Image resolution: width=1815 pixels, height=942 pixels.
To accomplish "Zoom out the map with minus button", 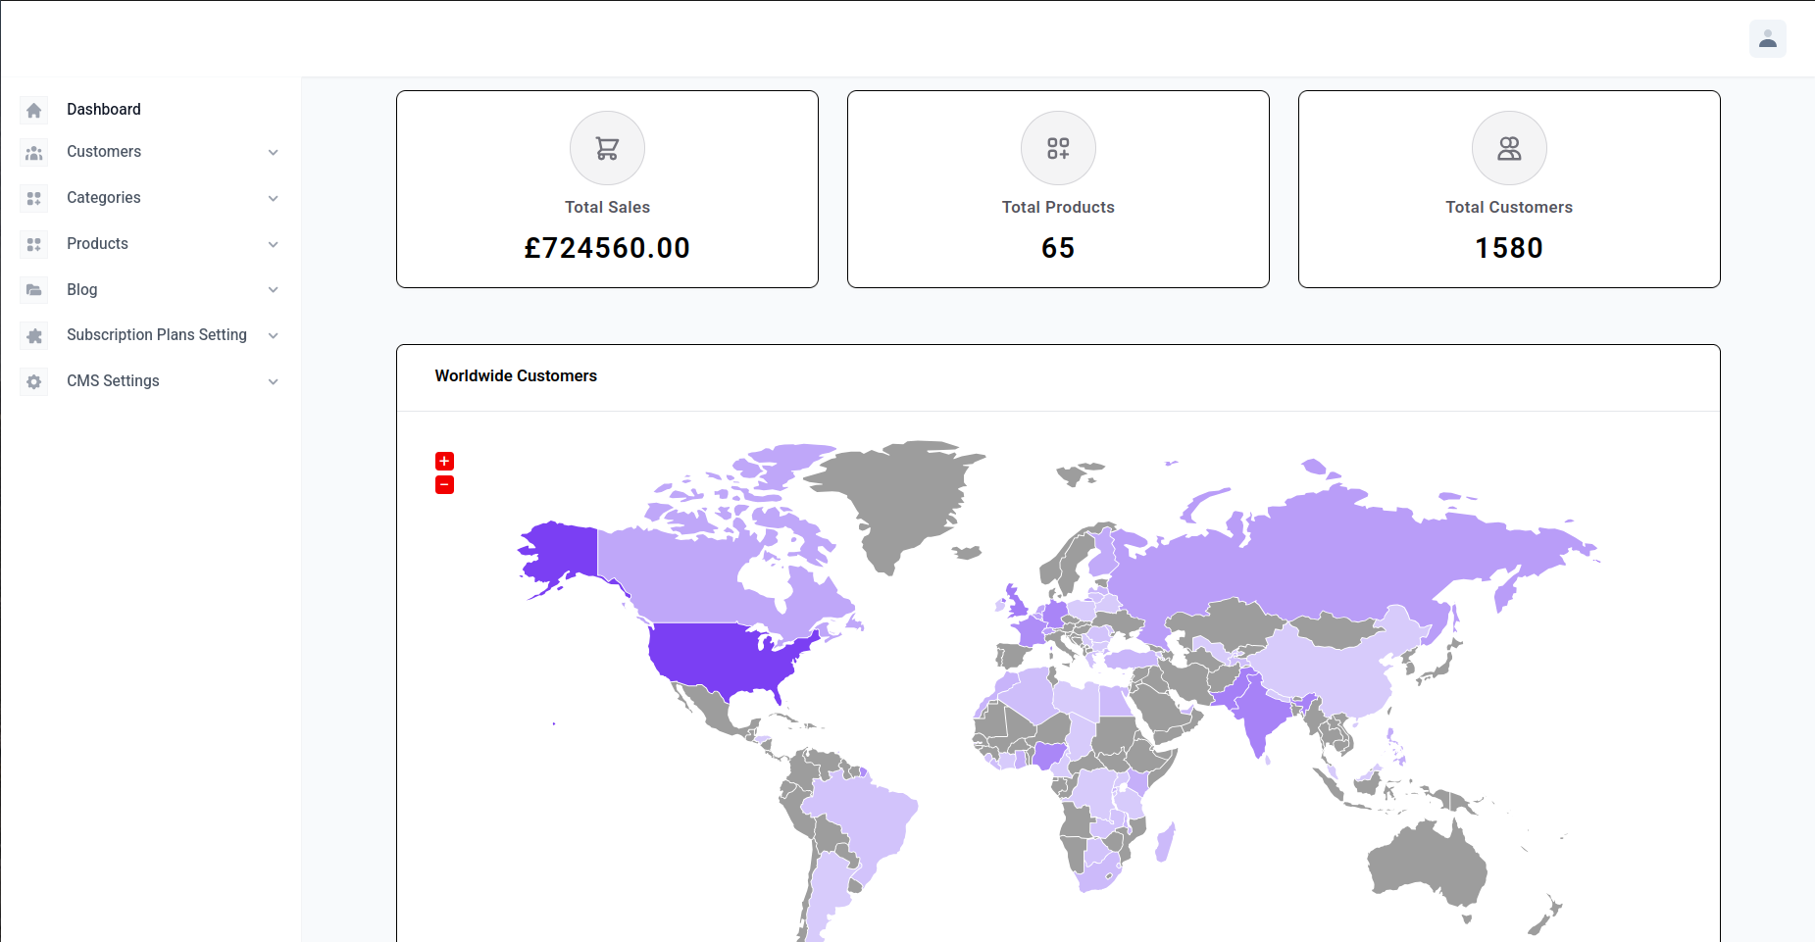I will pos(444,484).
